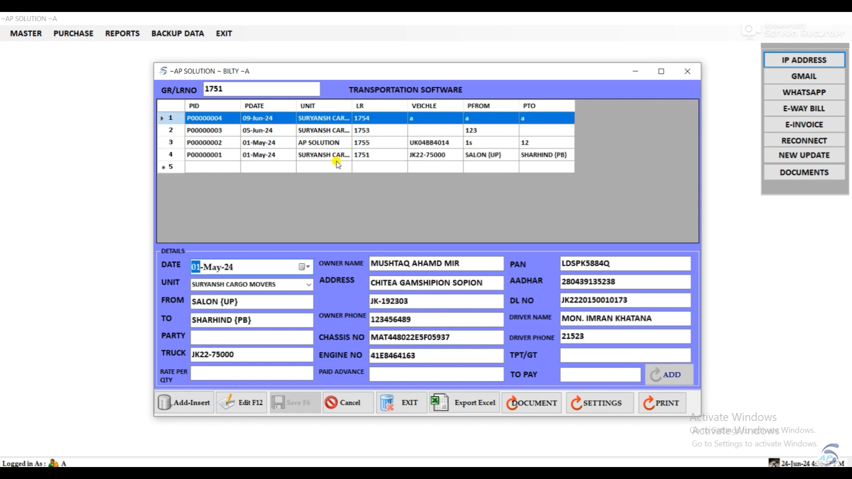The image size is (852, 479).
Task: Click the DOCUMENT red arrow icon
Action: point(512,403)
